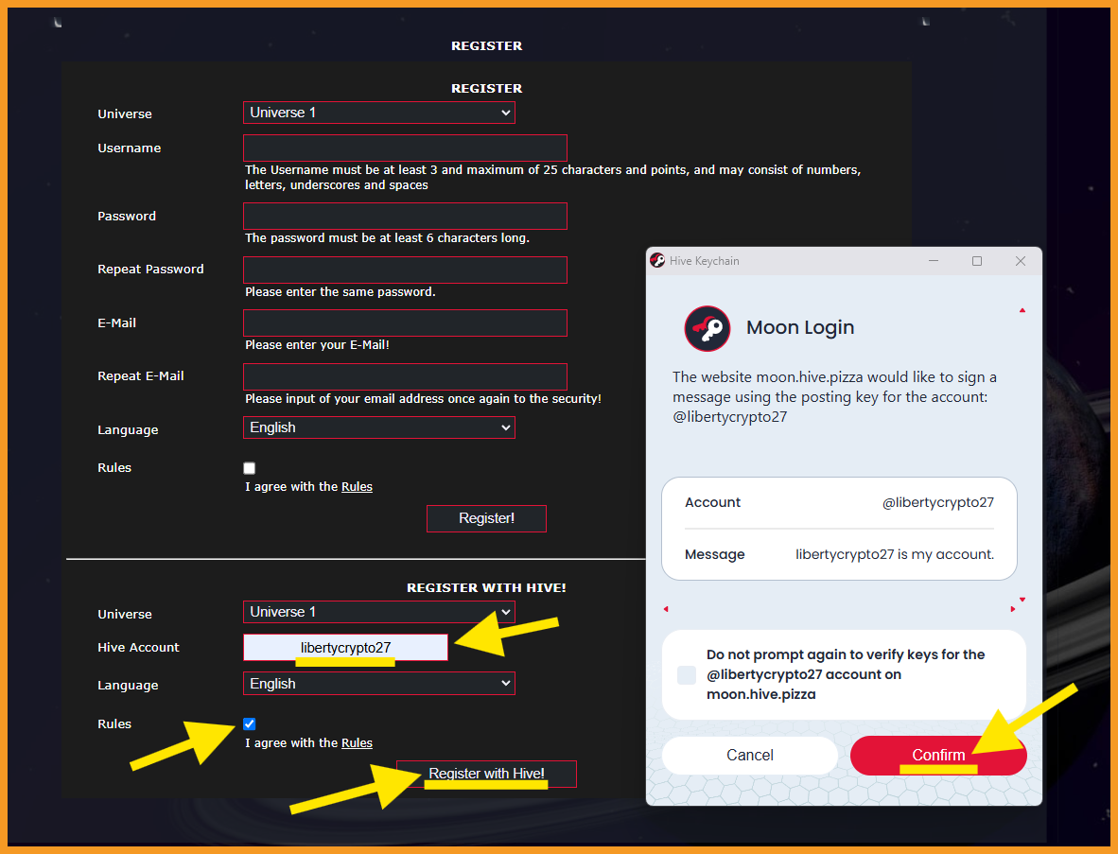Click the Hive Keychain logo beside Moon Login

tap(707, 328)
